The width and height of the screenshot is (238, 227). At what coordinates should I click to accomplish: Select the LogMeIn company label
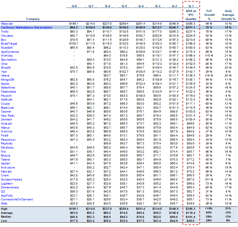(x=7, y=184)
